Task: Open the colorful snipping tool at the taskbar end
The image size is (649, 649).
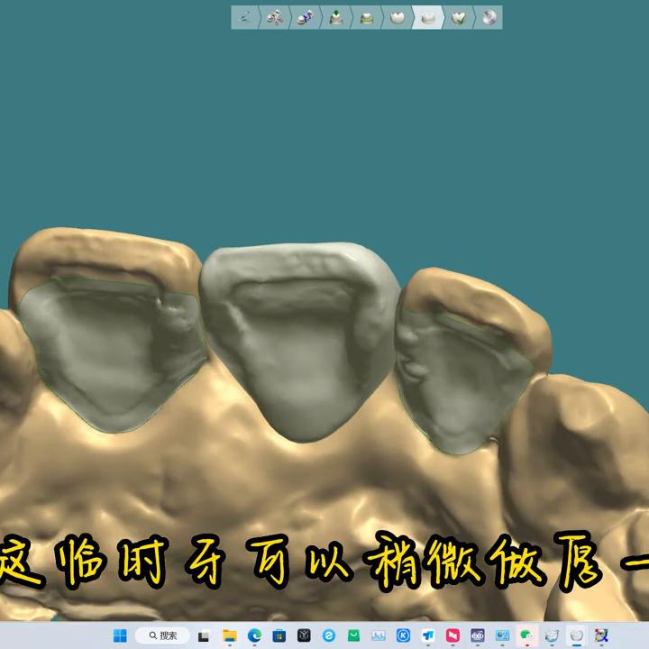Action: [601, 635]
